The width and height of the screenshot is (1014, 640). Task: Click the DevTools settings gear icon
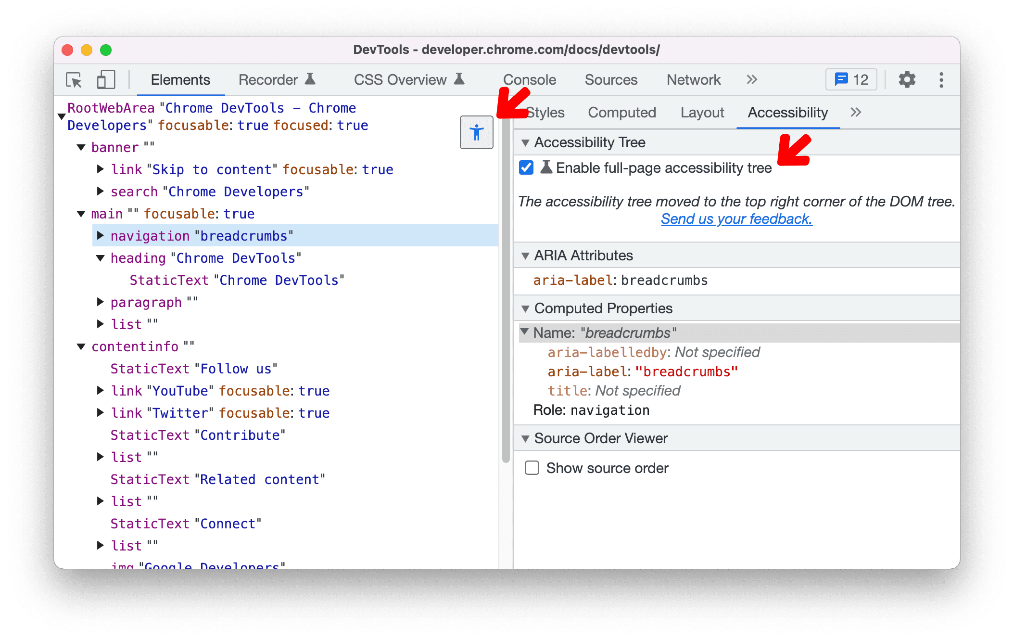(905, 79)
